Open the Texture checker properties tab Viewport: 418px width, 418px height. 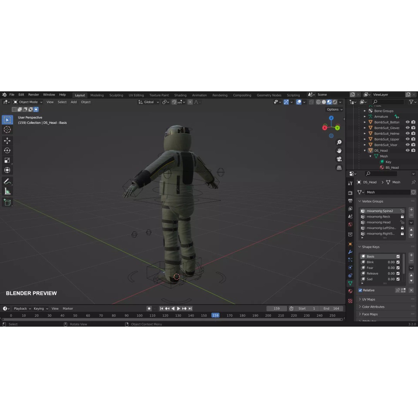pos(350,301)
